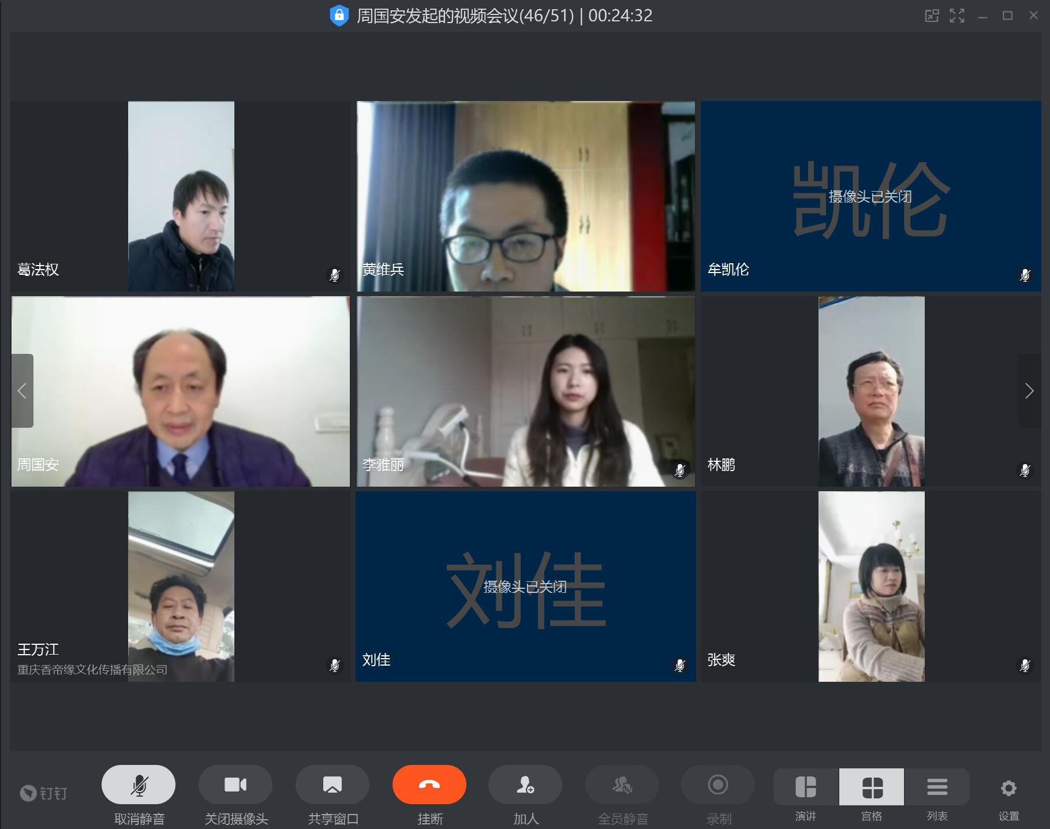Screen dimensions: 1050x829
Task: Hang up call with red 挂断 button
Action: pyautogui.click(x=429, y=785)
